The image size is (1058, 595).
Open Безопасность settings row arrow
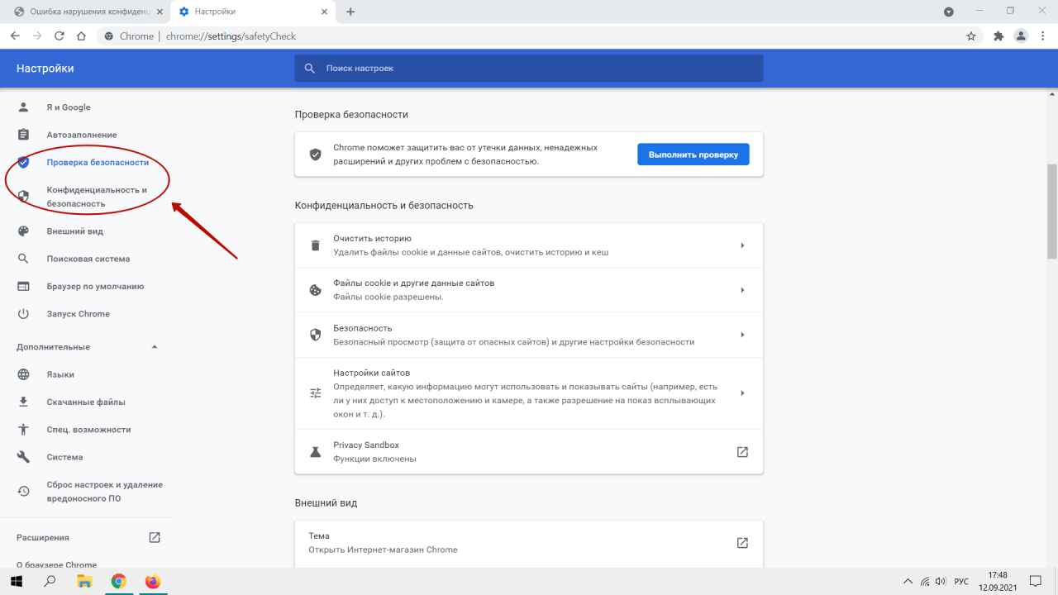click(x=741, y=335)
